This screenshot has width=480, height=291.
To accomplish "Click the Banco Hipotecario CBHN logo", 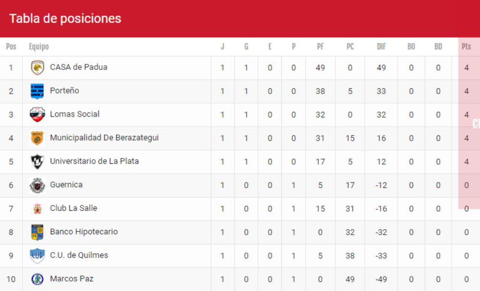I will (x=37, y=232).
